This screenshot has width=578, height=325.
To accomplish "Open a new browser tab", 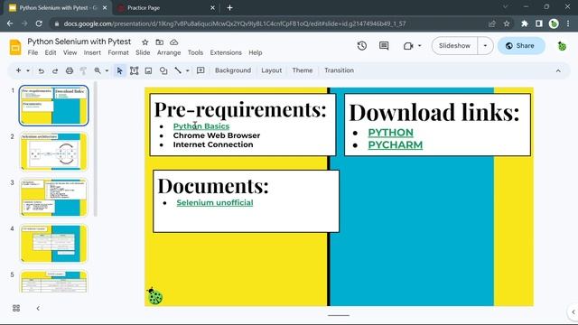I will [x=229, y=8].
